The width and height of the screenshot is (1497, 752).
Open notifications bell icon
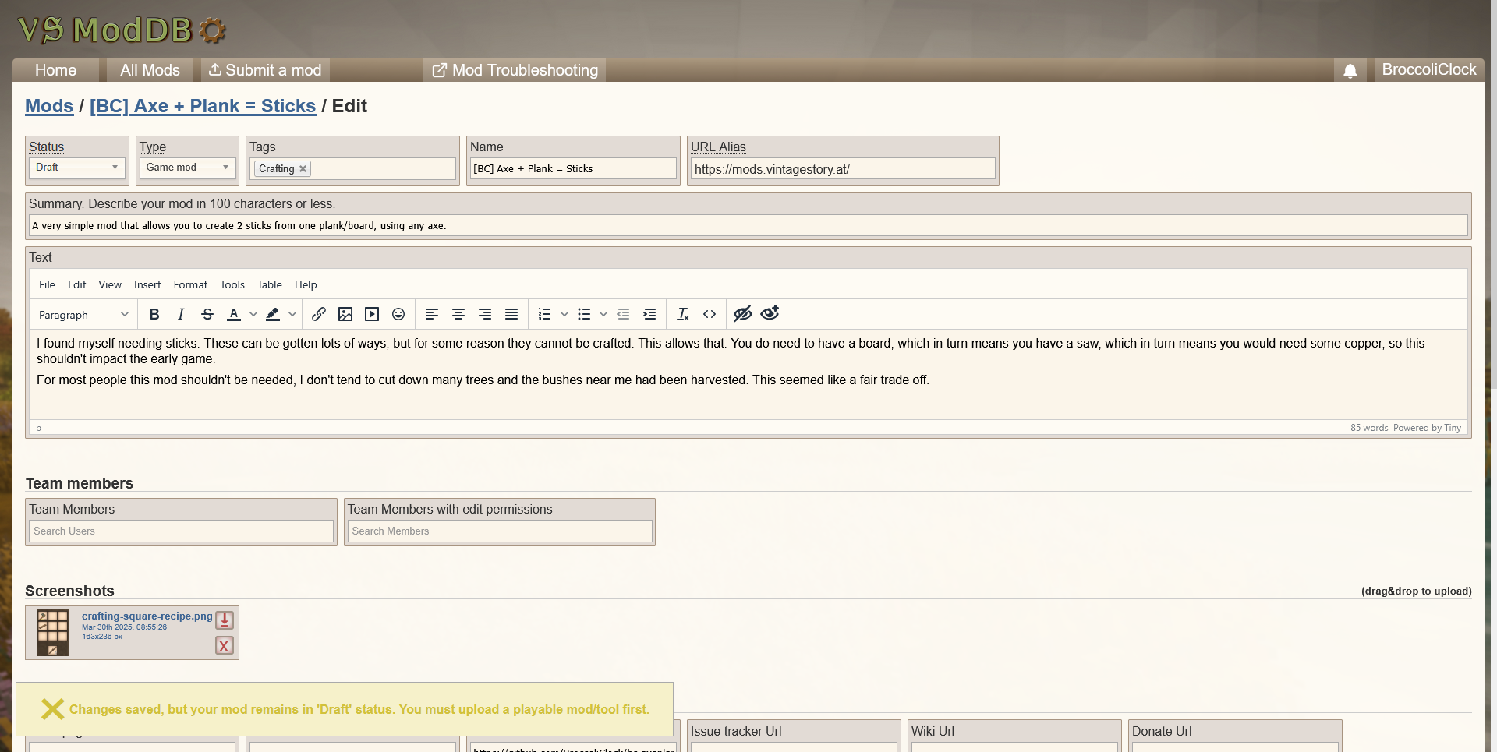pyautogui.click(x=1350, y=71)
